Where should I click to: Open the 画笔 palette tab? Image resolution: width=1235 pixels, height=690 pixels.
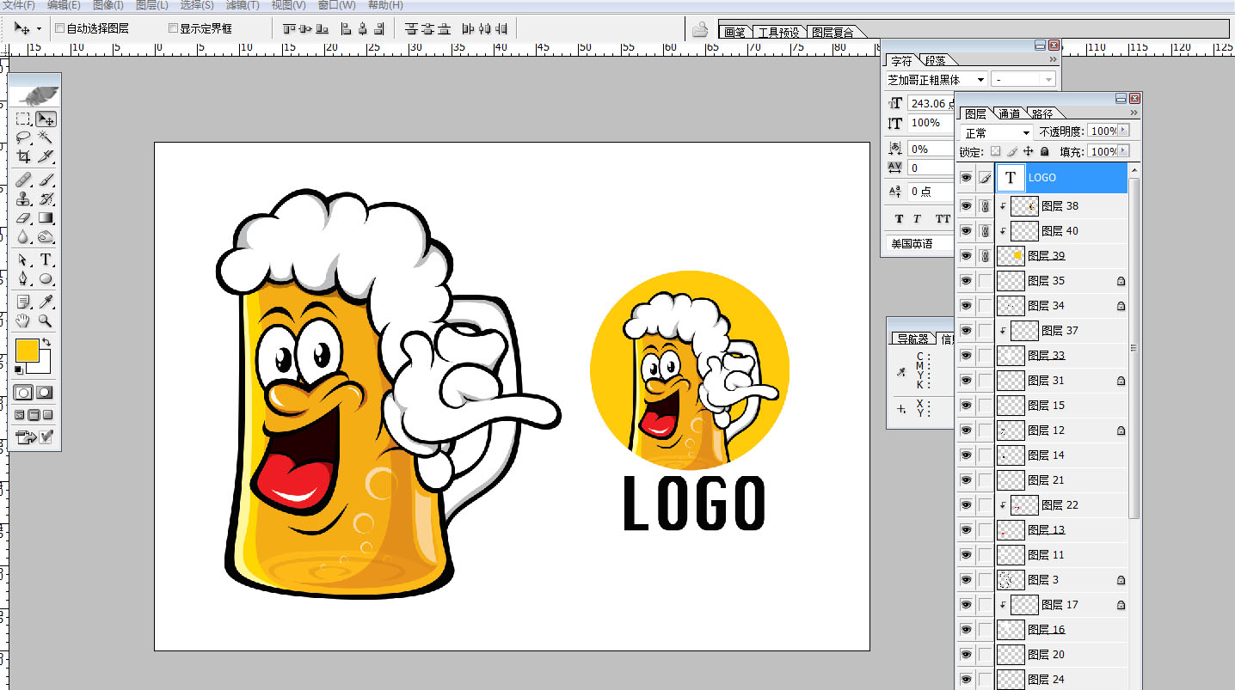point(734,33)
